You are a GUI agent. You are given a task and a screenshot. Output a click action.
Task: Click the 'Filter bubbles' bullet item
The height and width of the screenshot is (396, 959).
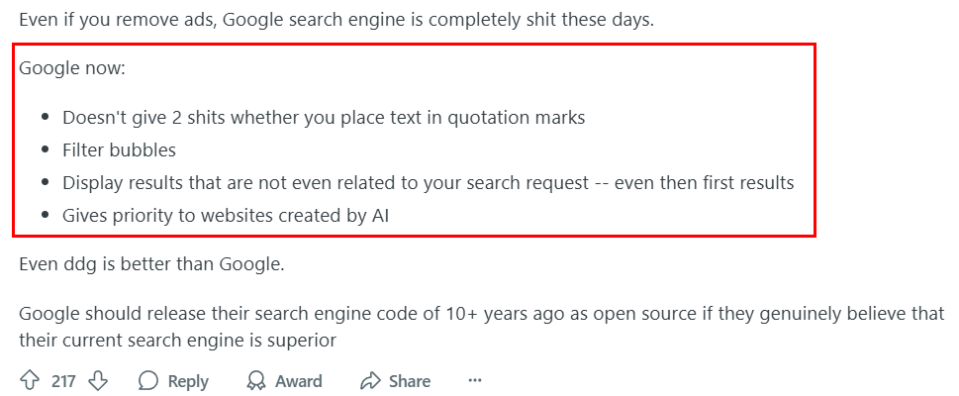coord(120,149)
